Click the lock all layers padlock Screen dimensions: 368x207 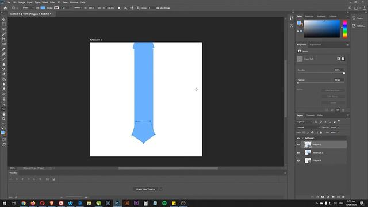[321, 133]
